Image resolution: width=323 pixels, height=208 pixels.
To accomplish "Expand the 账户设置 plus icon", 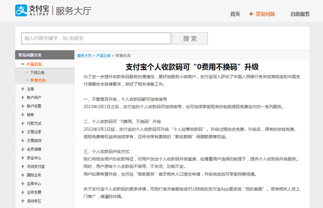I will (x=23, y=106).
